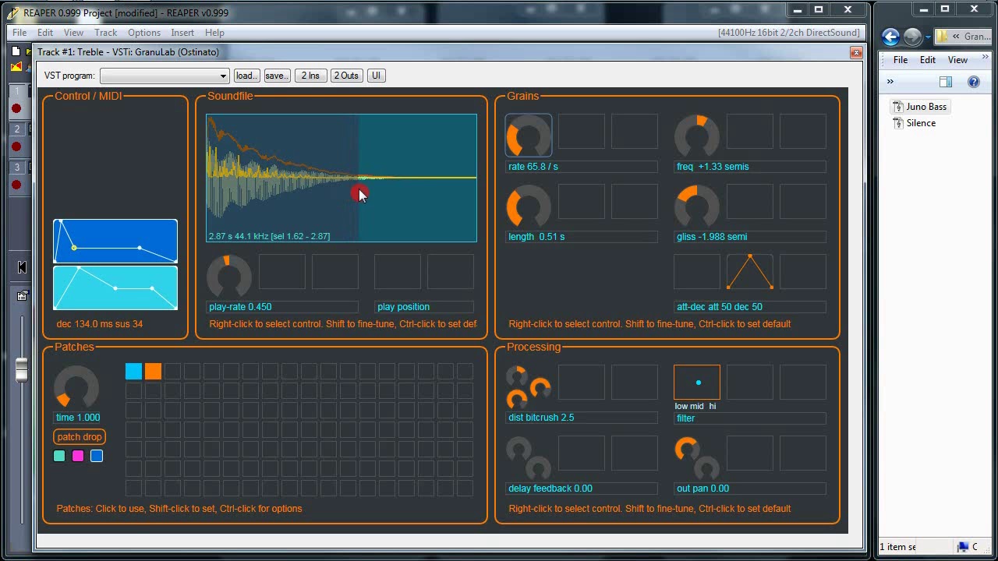The height and width of the screenshot is (561, 998).
Task: Click the UI button
Action: click(376, 76)
